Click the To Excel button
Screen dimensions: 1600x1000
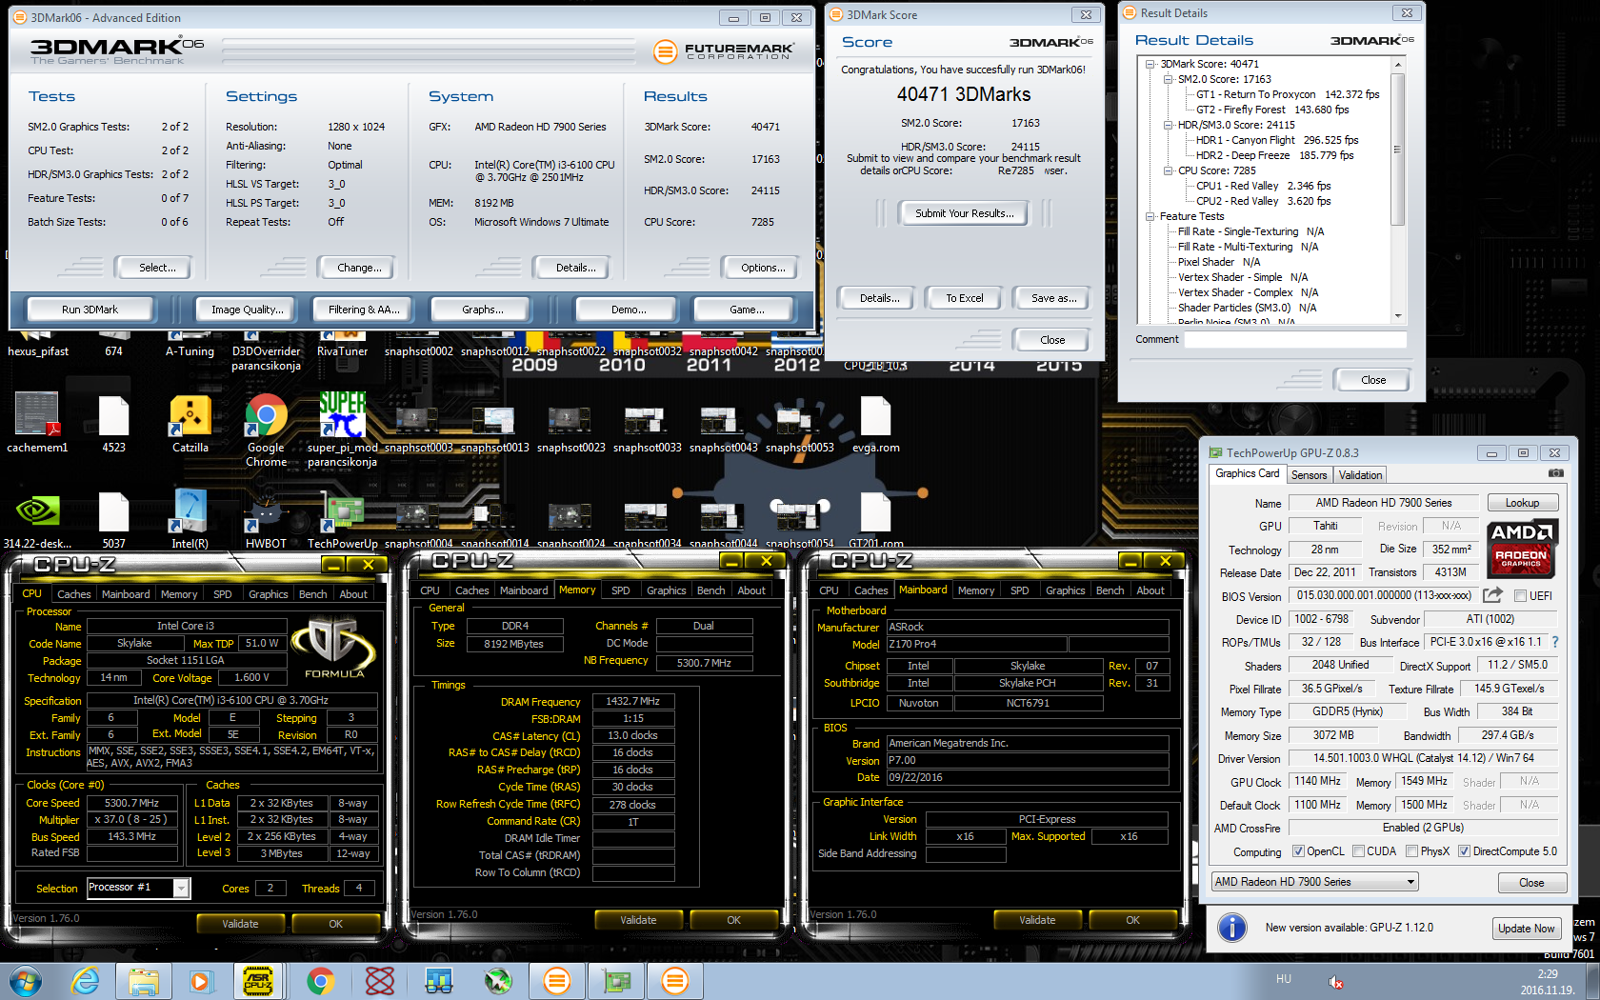(964, 298)
